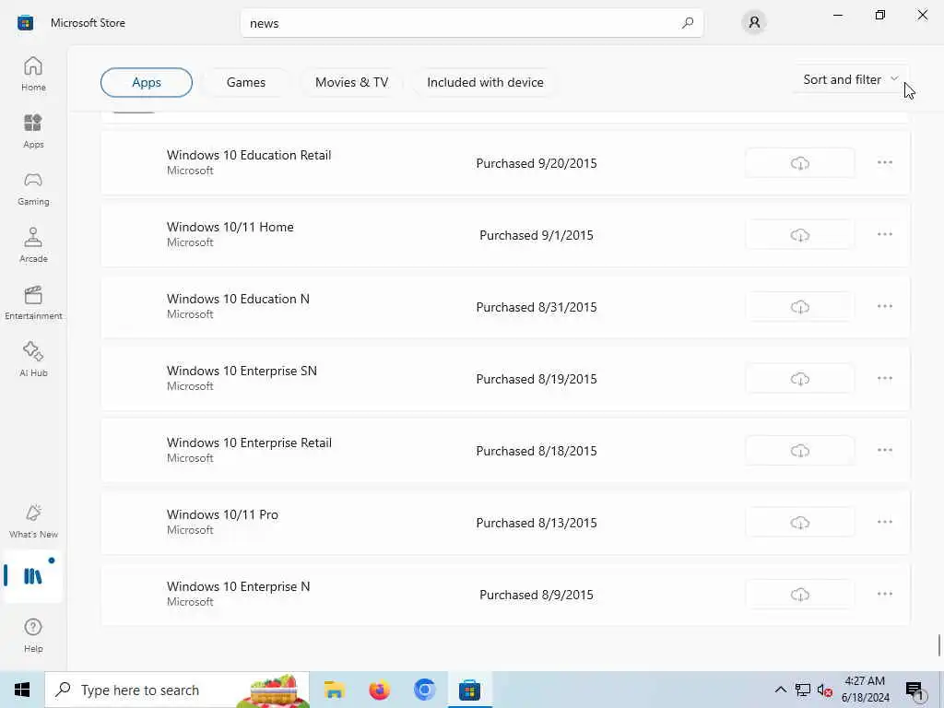Click the search box containing news
The image size is (944, 708).
point(471,23)
